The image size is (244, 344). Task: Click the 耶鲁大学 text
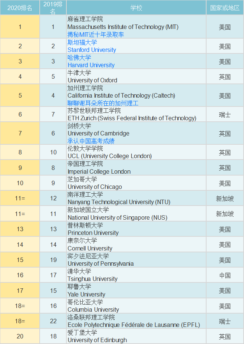click(x=79, y=286)
